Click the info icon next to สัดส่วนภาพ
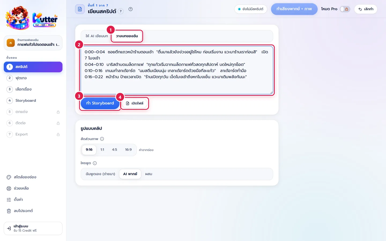Image resolution: width=386 pixels, height=241 pixels. 102,139
